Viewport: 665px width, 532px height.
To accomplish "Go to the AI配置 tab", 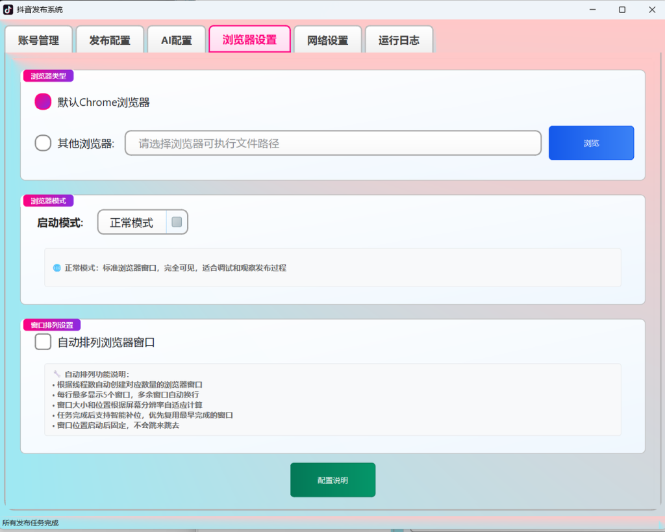I will click(x=177, y=40).
